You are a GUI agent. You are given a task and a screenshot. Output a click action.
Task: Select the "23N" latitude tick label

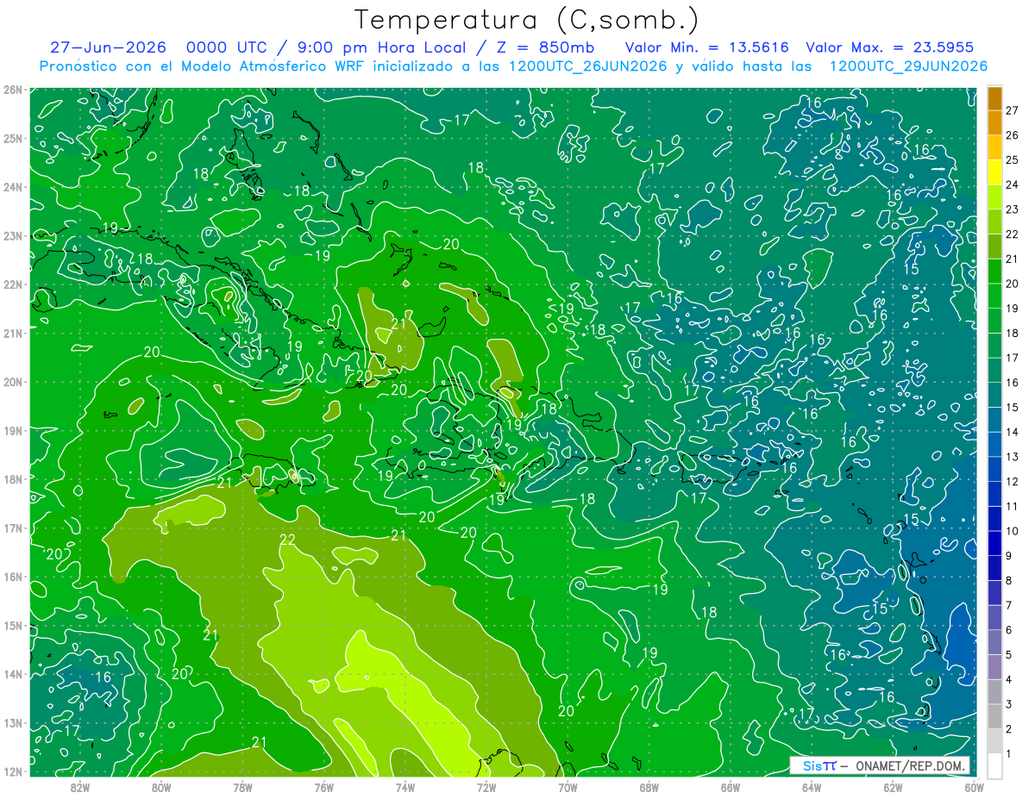pos(12,236)
